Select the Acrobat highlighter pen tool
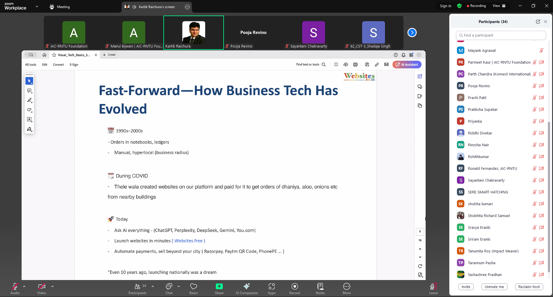Image resolution: width=553 pixels, height=297 pixels. (29, 100)
